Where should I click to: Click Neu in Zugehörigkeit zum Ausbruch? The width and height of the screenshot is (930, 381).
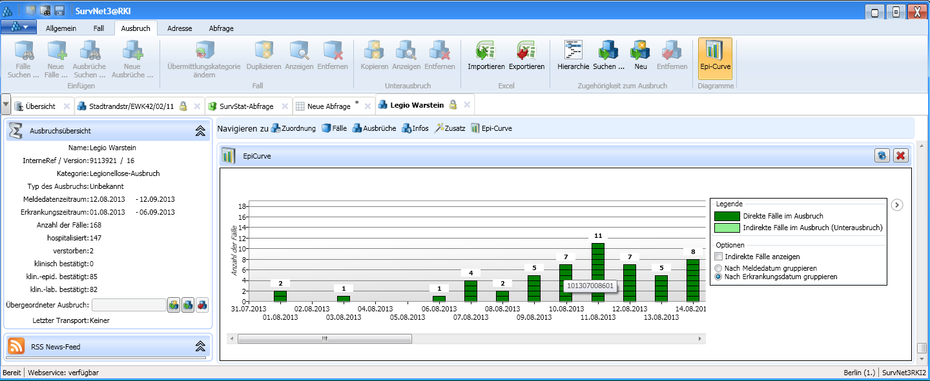point(640,50)
